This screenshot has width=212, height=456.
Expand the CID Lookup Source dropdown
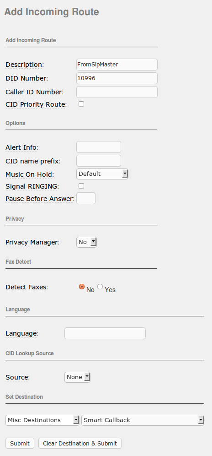coord(77,377)
